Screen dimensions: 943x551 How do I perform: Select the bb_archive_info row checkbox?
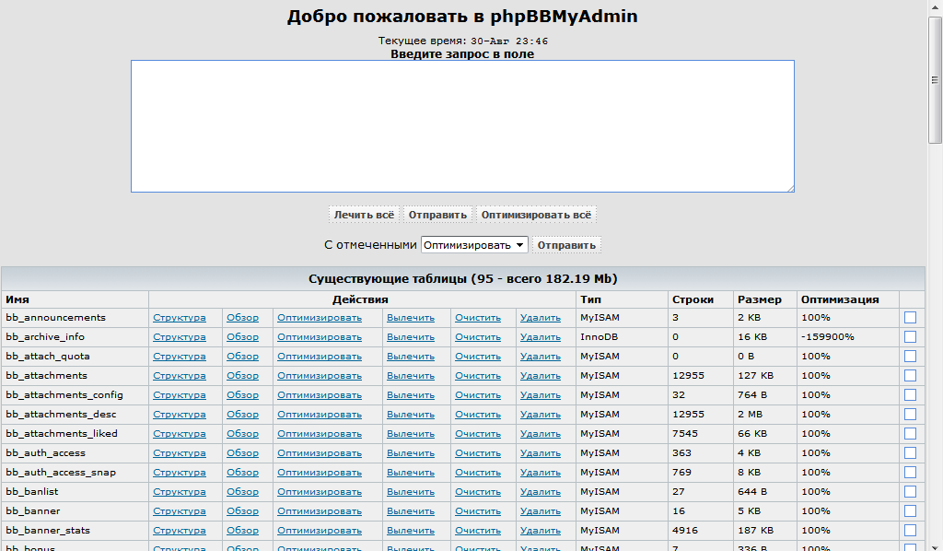click(911, 337)
